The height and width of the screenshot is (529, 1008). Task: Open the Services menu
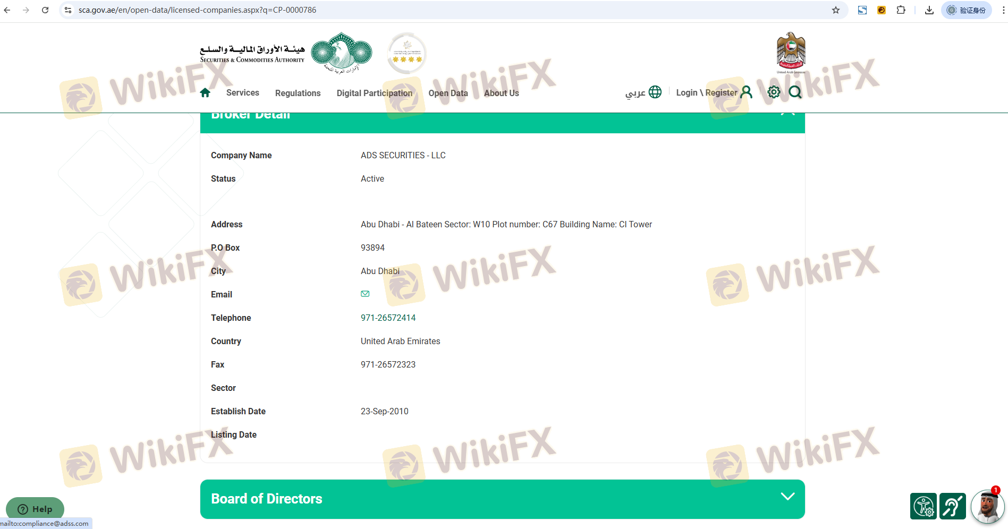tap(243, 92)
